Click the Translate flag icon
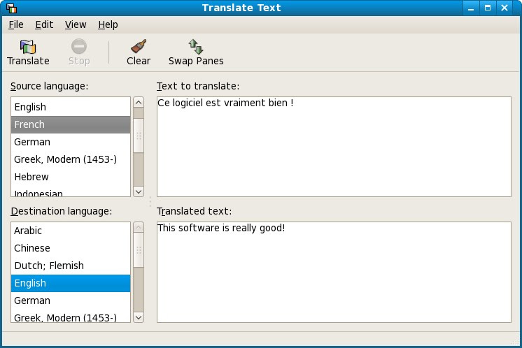The height and width of the screenshot is (348, 522). tap(28, 47)
